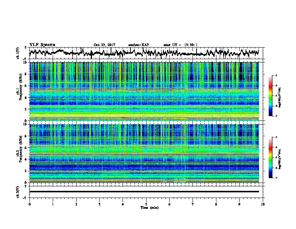The image size is (296, 229).
Task: Click the date 'Oct. 23, 2017'
Action: click(104, 45)
